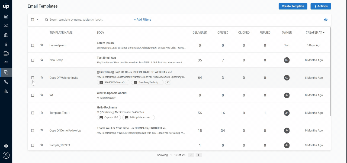Select the Lorem Ipsum template checkbox
347x163 pixels.
pos(33,45)
